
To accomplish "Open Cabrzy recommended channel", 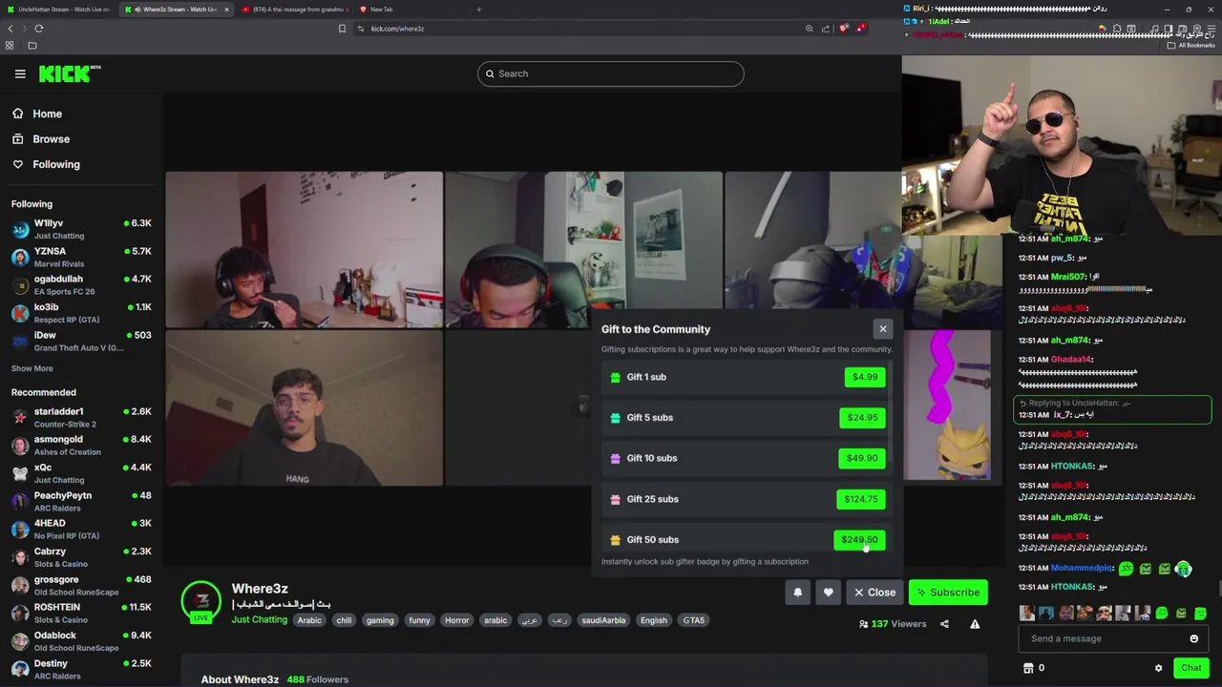I will [x=81, y=557].
